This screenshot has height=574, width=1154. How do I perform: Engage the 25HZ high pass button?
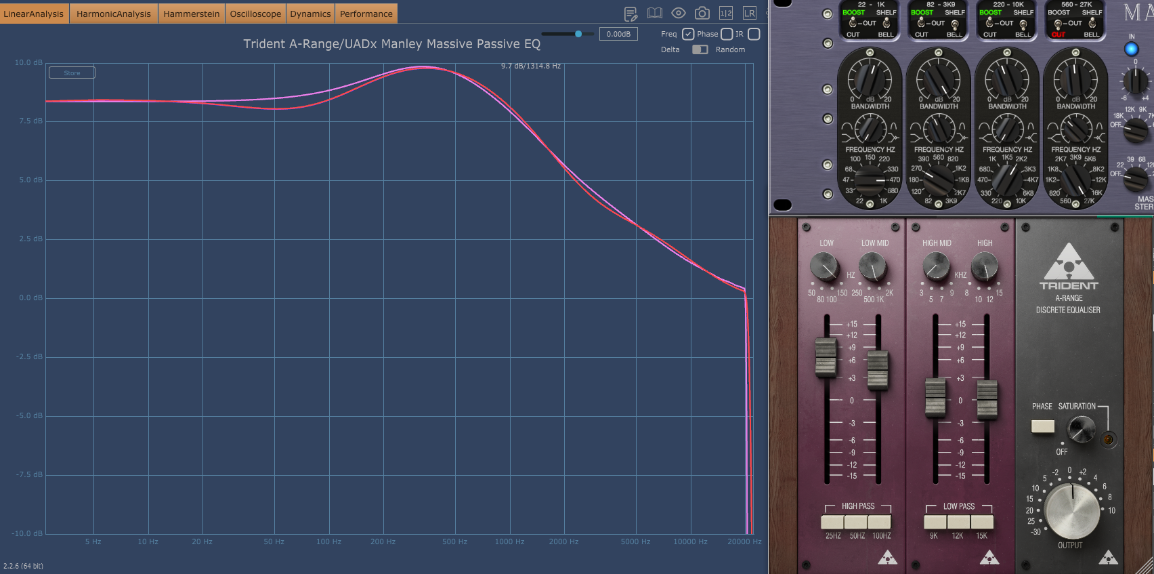coord(832,522)
